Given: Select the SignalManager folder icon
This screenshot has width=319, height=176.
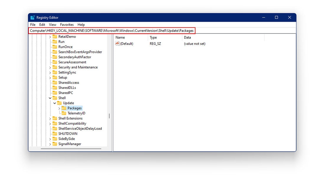Looking at the screenshot, I should [x=55, y=144].
